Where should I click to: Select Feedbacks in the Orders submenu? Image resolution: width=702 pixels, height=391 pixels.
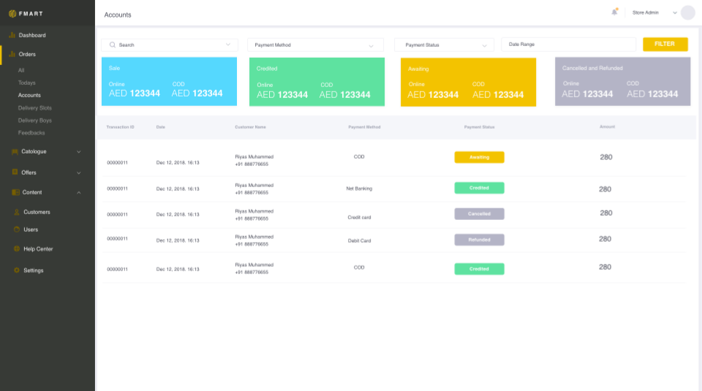click(x=31, y=133)
